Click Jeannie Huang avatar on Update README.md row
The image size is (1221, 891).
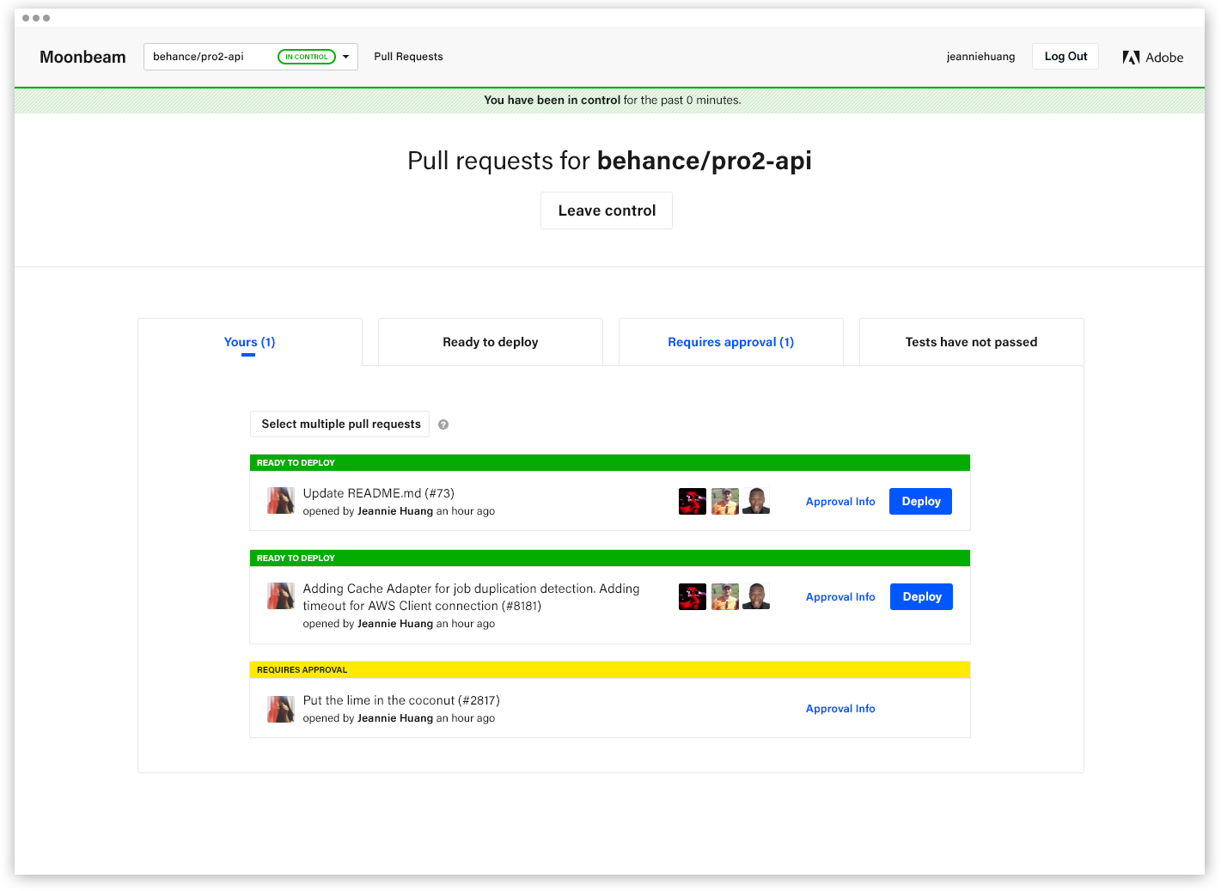pos(281,500)
